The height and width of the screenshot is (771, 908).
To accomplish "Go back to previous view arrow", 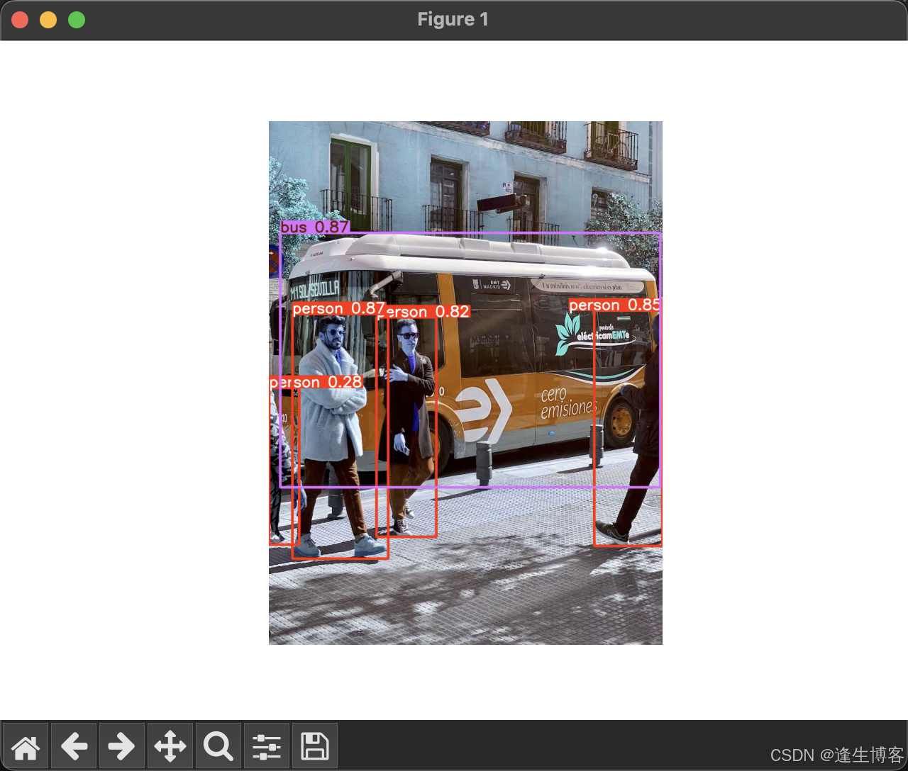I will click(x=74, y=746).
